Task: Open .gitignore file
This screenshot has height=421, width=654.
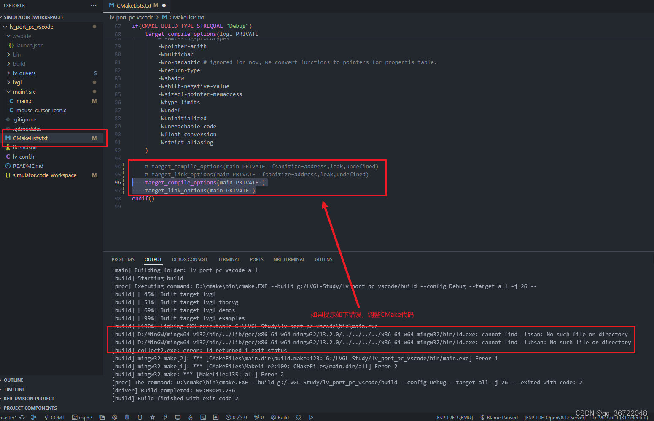Action: click(24, 119)
